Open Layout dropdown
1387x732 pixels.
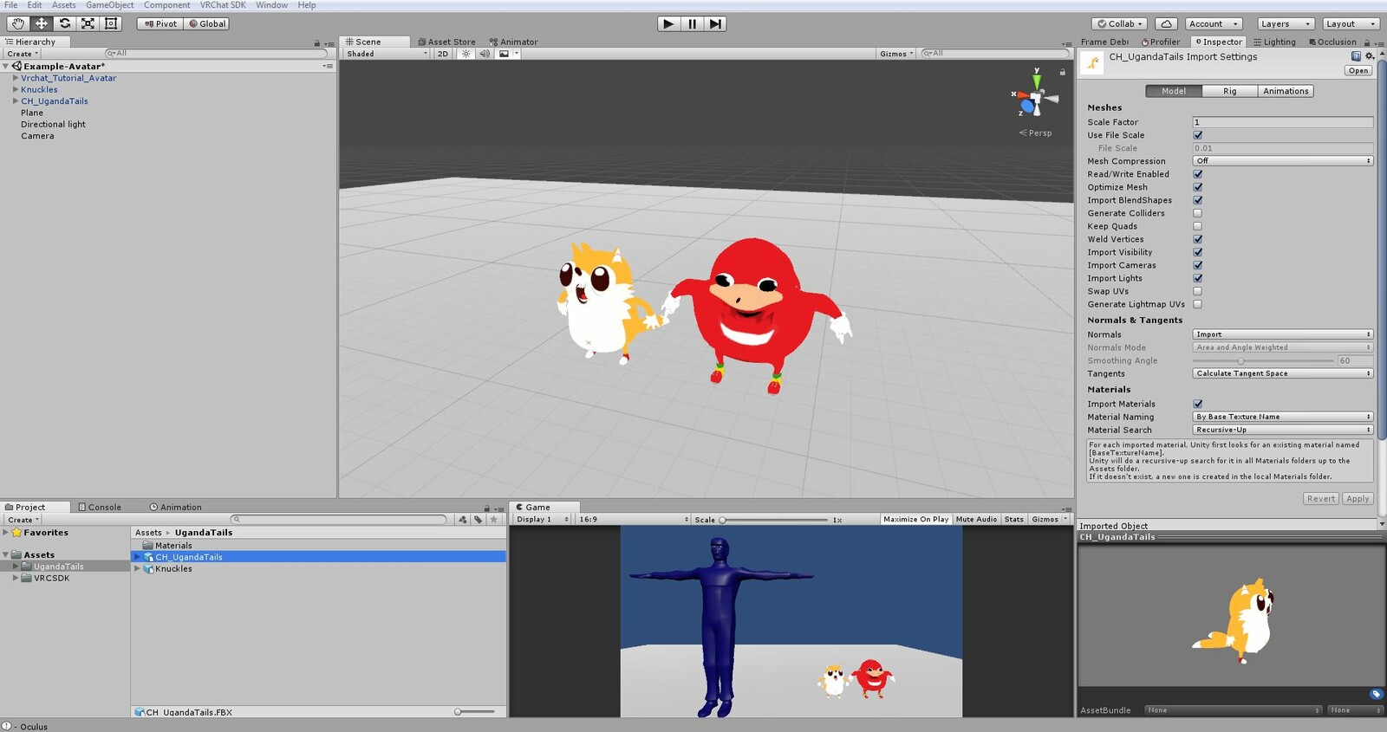click(1351, 23)
